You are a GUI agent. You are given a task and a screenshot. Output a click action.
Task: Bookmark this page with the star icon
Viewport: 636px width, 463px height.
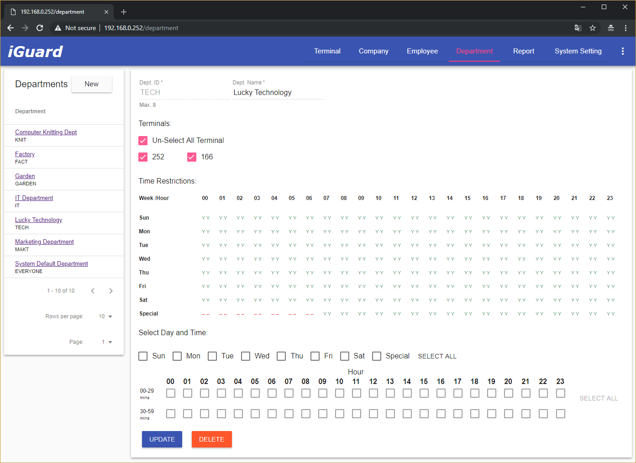pos(593,28)
